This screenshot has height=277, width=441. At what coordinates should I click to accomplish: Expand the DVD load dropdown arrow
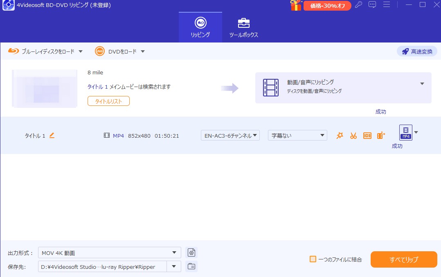[x=143, y=51]
